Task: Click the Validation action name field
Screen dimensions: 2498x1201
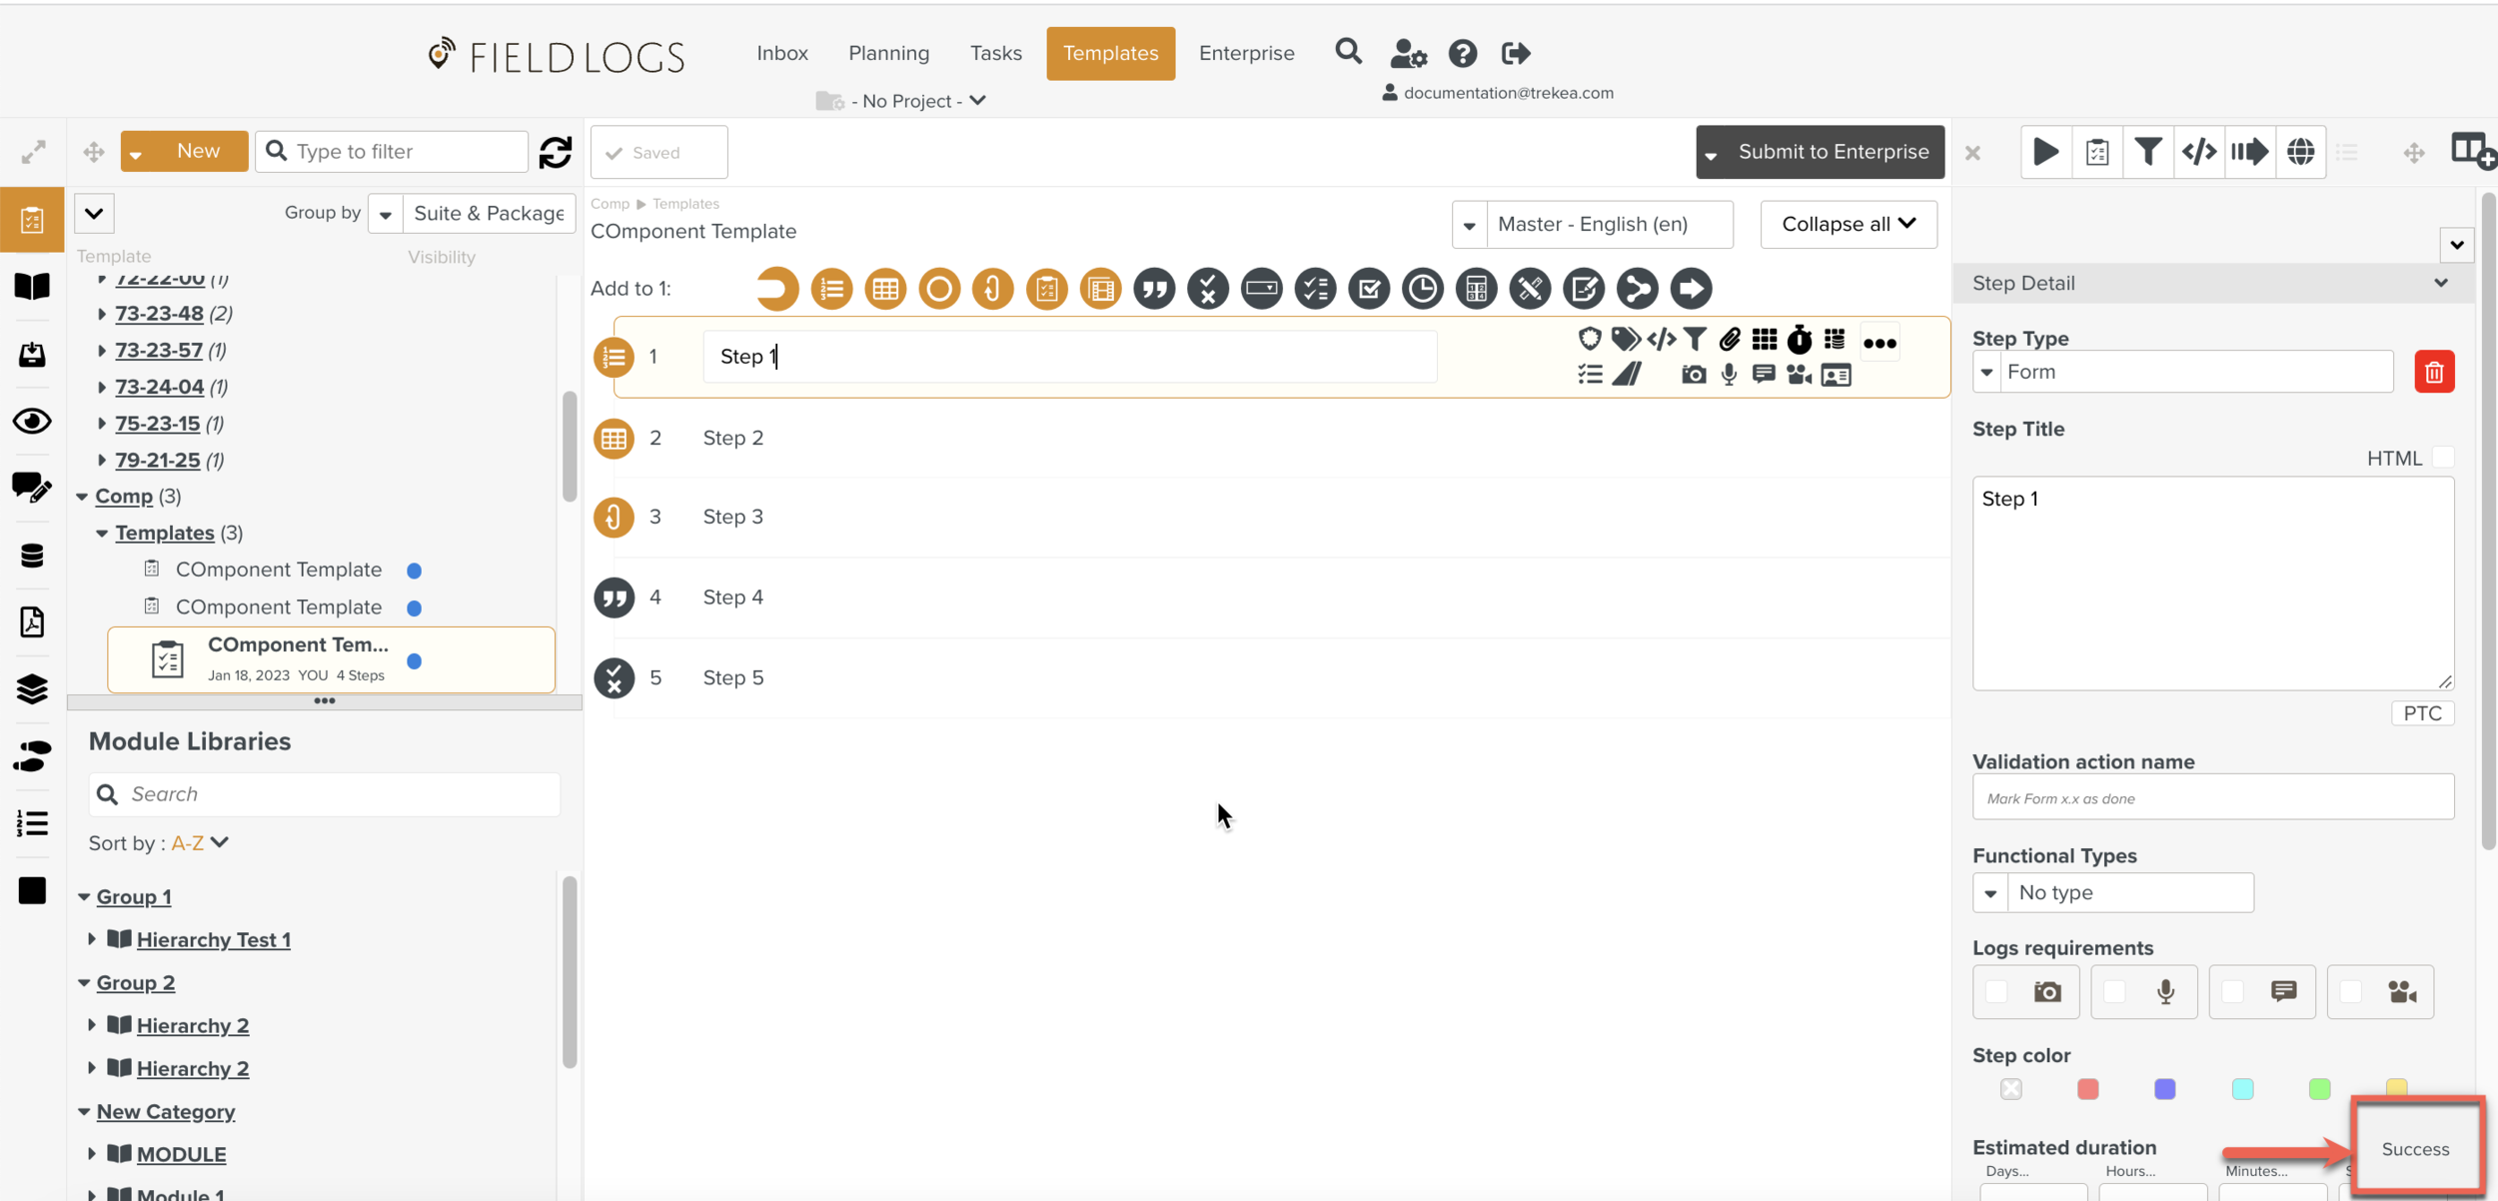Action: (2213, 797)
